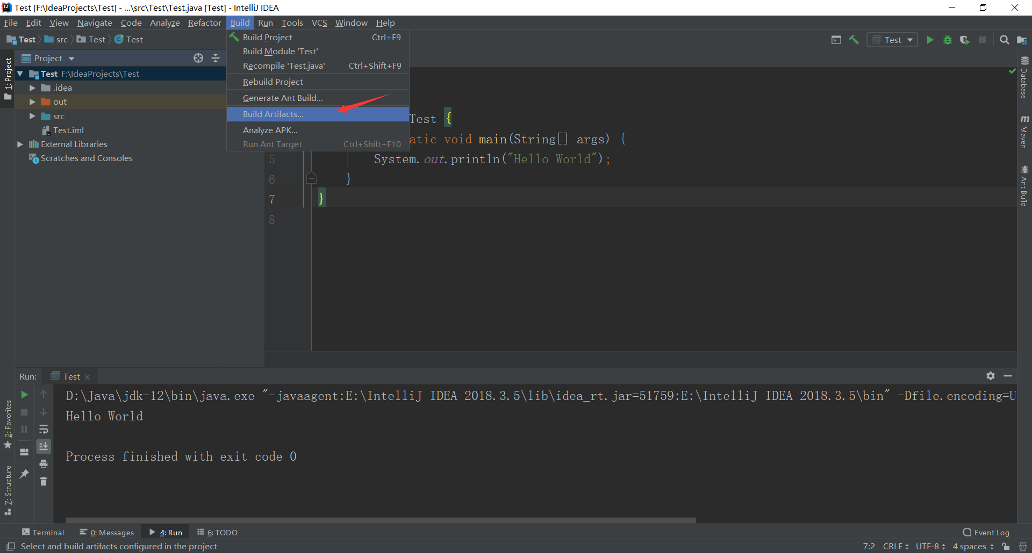Rerun Test with Run panel green play icon
The width and height of the screenshot is (1032, 553).
tap(24, 395)
